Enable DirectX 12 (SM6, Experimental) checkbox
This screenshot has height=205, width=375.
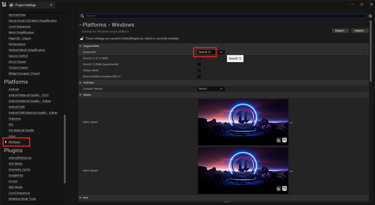(x=199, y=64)
